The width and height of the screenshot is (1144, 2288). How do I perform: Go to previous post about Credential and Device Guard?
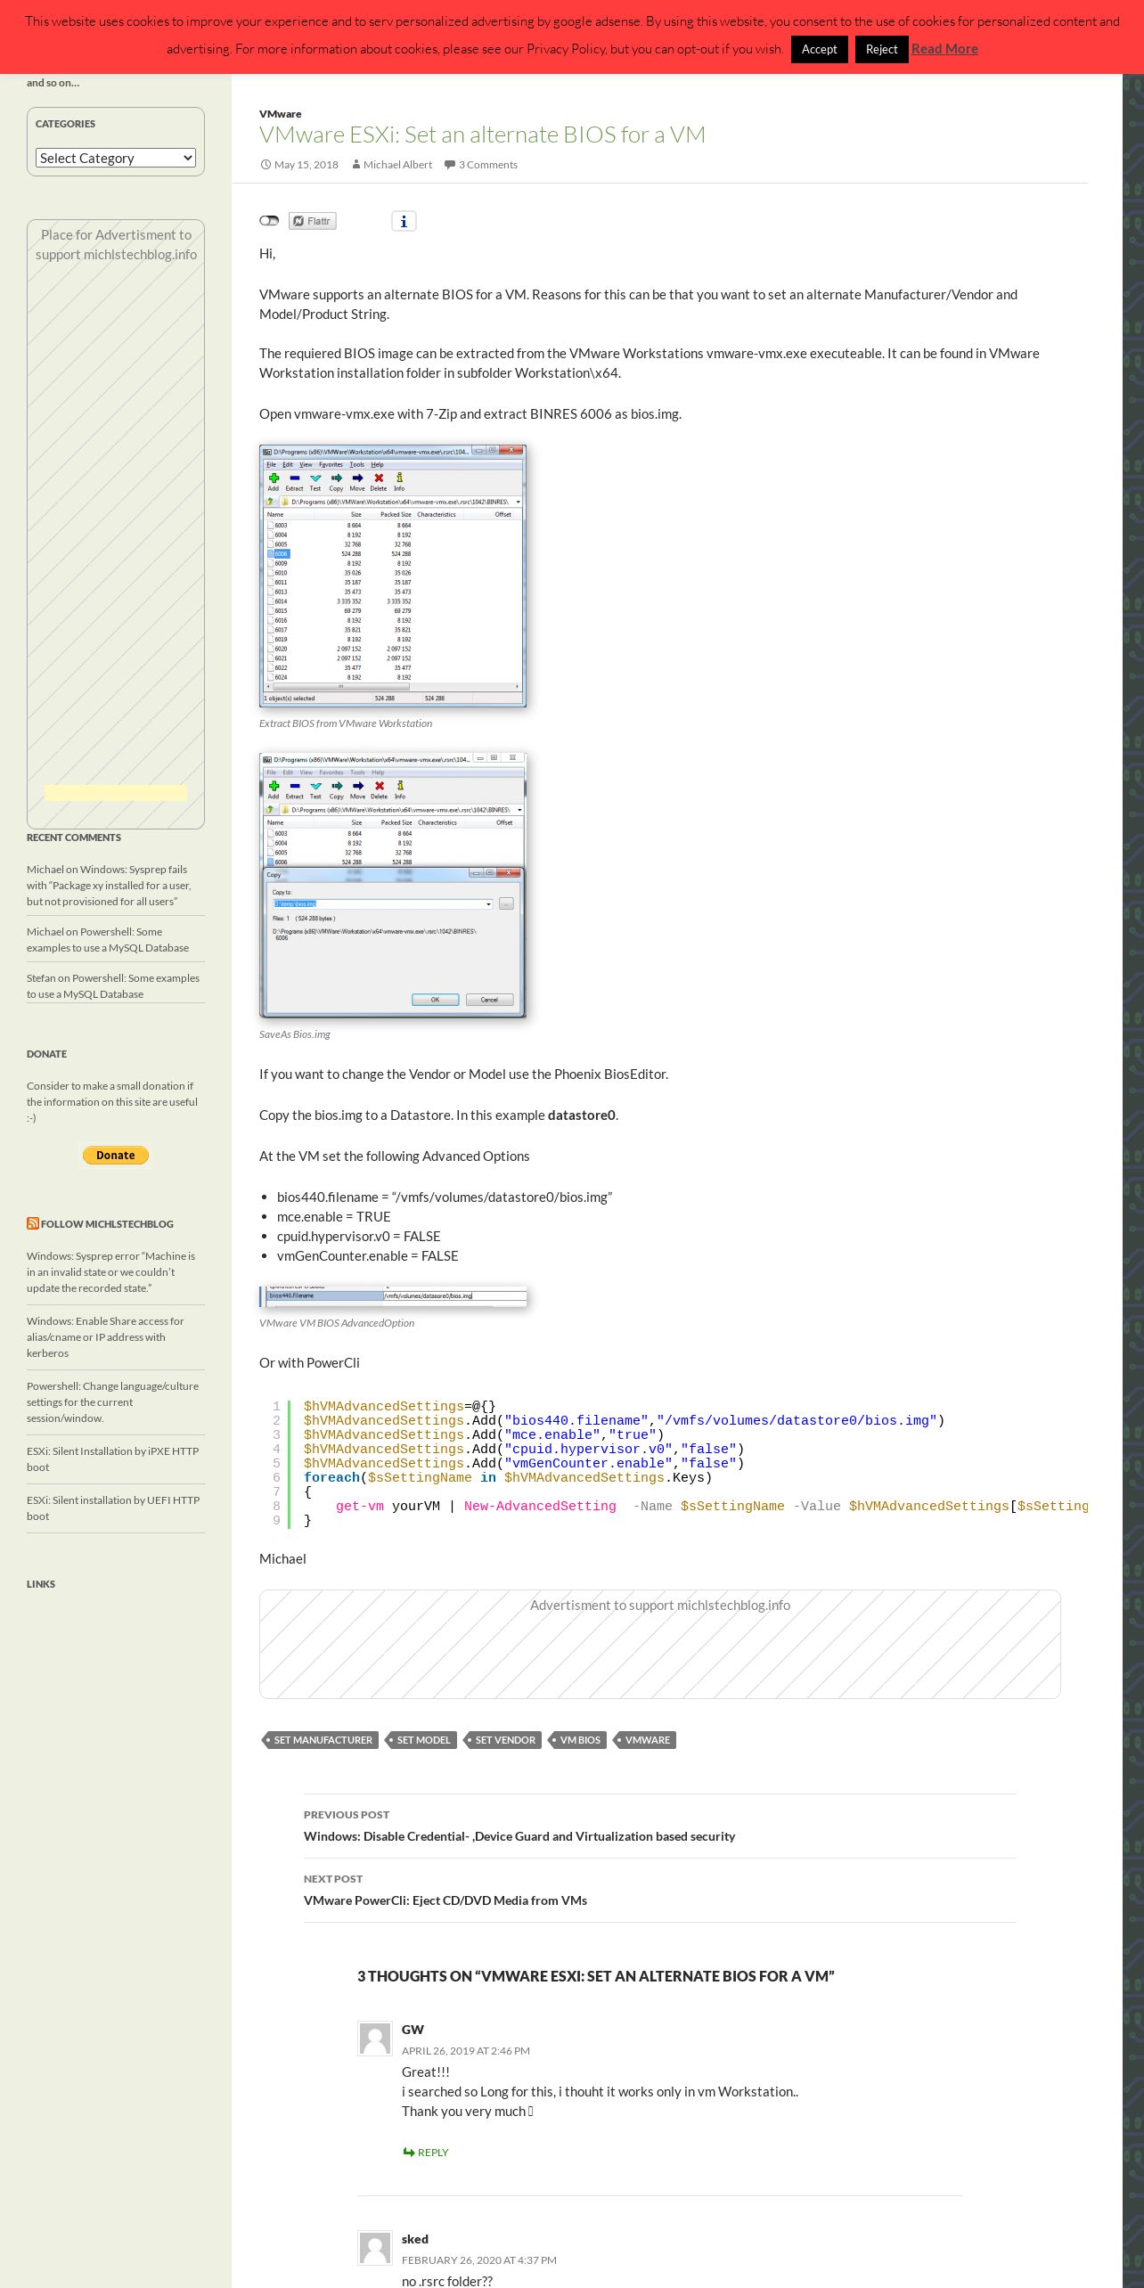pos(519,1836)
